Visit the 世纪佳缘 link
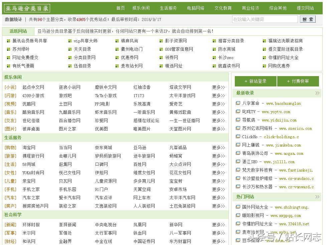The image size is (327, 245). coord(31,120)
